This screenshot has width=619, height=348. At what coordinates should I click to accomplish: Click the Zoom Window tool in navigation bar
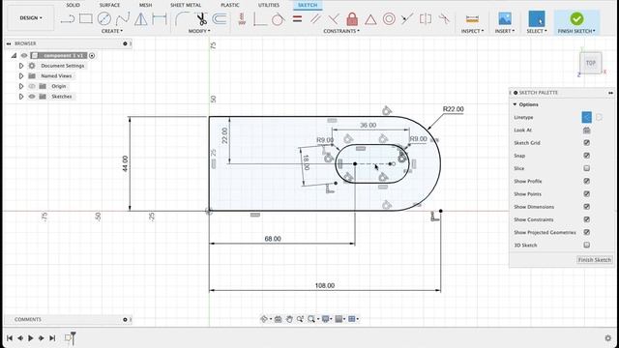pos(311,319)
